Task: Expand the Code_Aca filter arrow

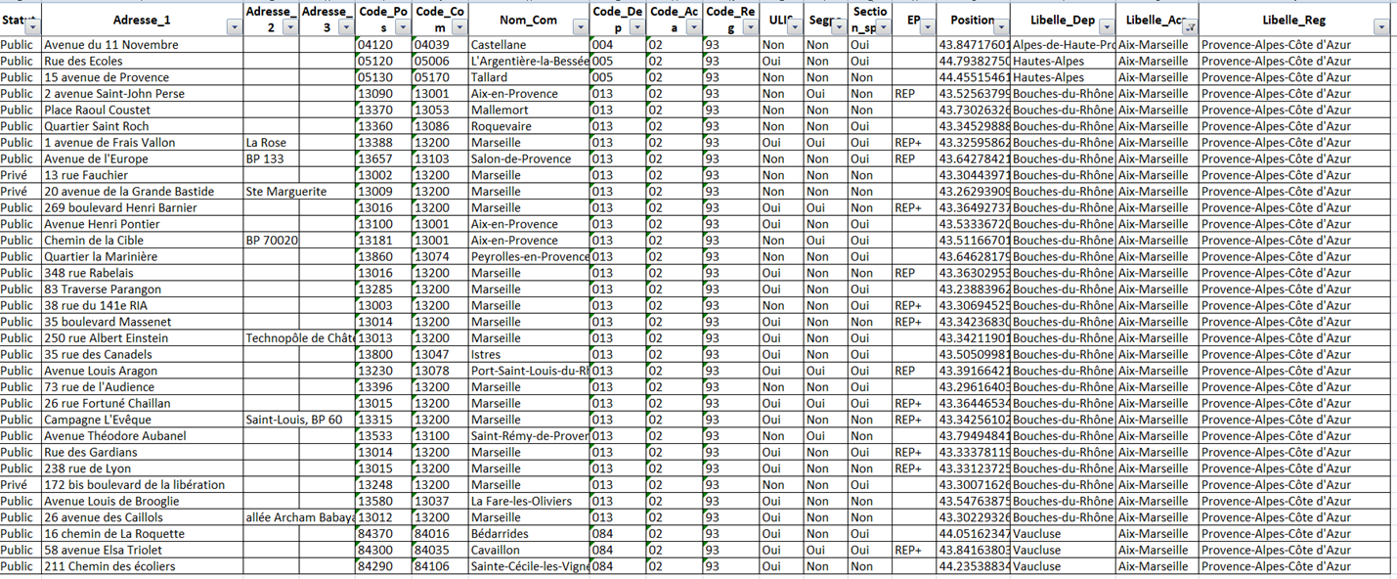Action: coord(693,28)
